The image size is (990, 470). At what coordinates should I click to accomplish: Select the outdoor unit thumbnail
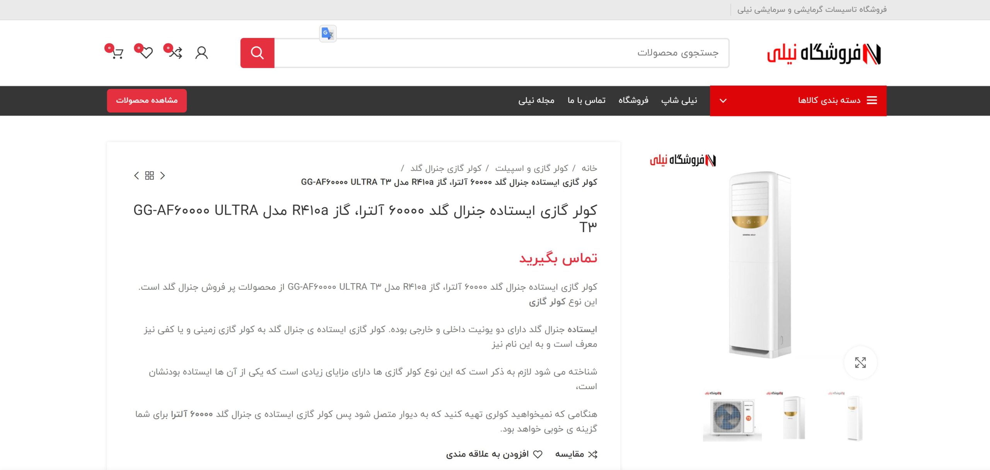[732, 416]
